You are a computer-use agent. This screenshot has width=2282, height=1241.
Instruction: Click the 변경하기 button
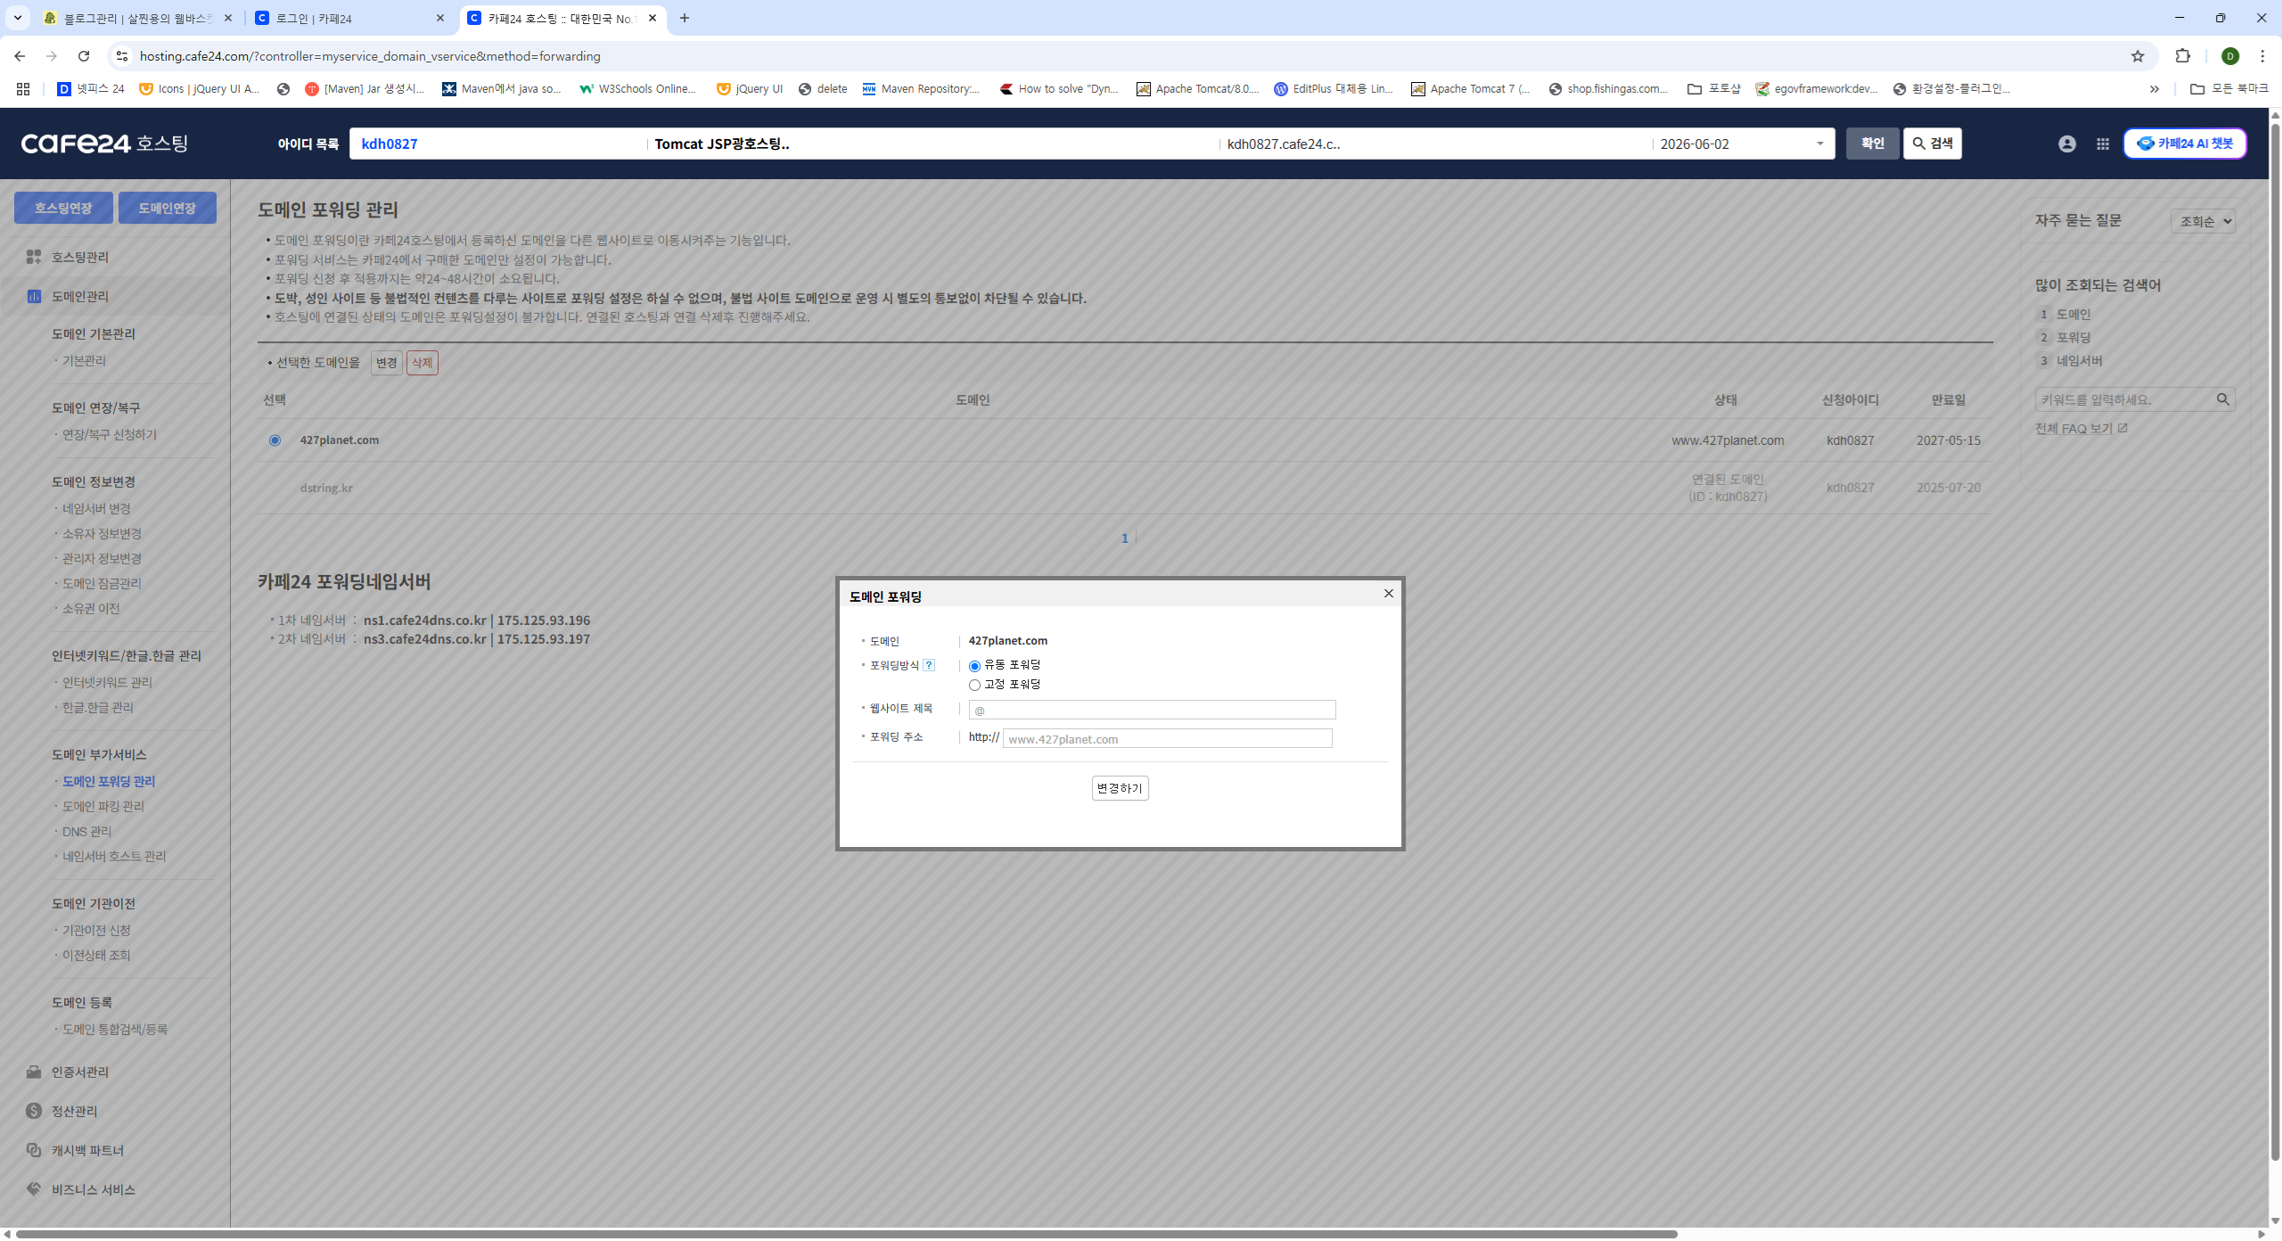pyautogui.click(x=1120, y=788)
